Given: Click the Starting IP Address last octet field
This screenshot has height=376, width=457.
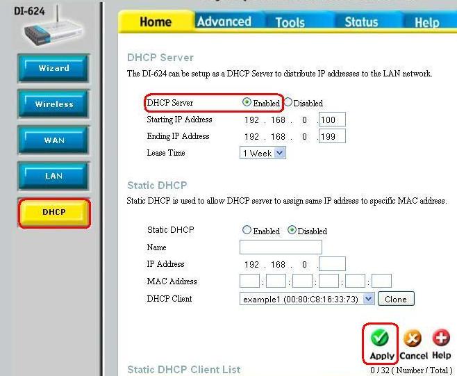Looking at the screenshot, I should [x=332, y=120].
